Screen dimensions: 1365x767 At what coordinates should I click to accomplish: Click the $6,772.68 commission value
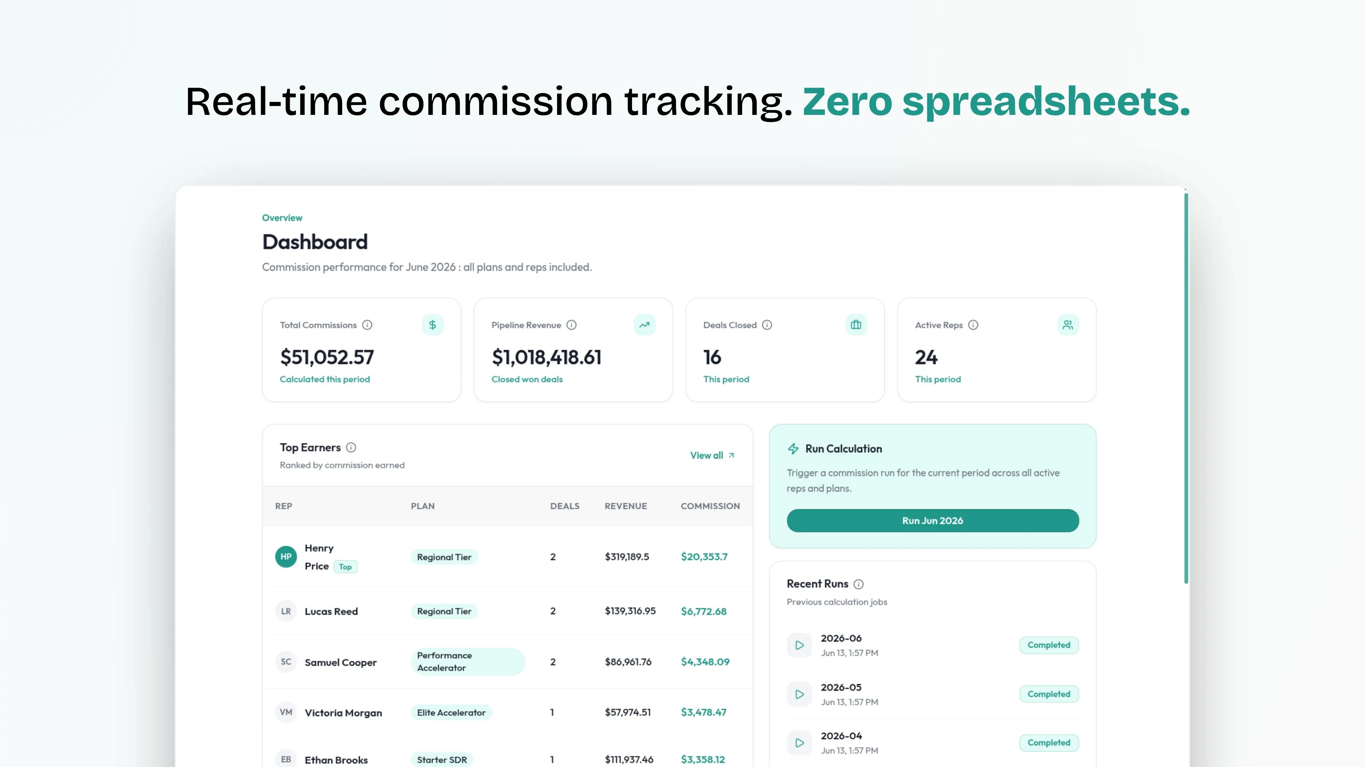pyautogui.click(x=704, y=611)
